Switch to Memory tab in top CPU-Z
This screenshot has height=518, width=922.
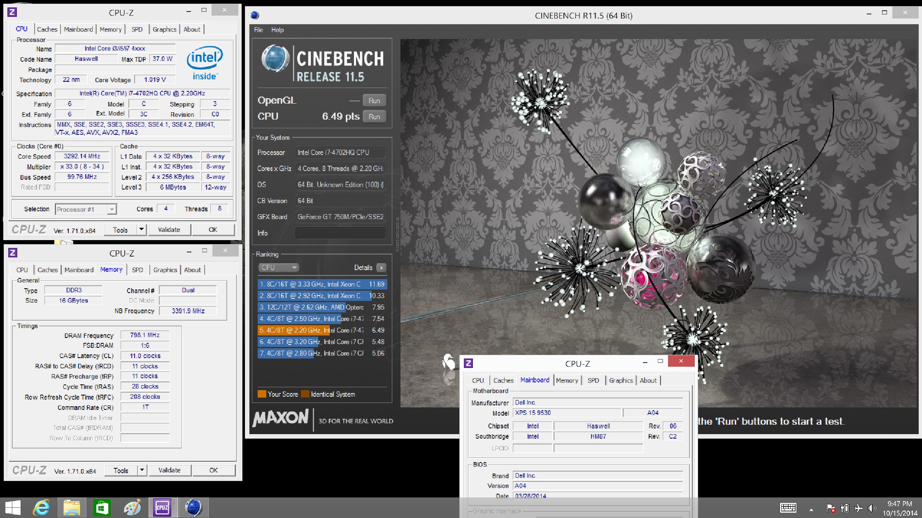coord(110,29)
